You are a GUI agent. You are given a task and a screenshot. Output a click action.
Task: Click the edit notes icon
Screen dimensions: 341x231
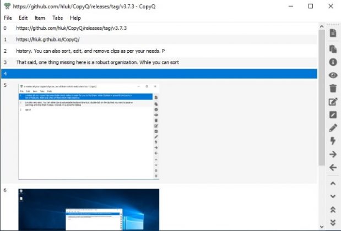[x=333, y=114]
